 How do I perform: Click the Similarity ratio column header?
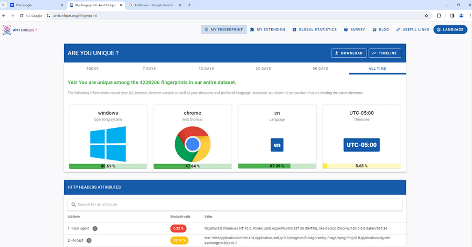pyautogui.click(x=180, y=217)
